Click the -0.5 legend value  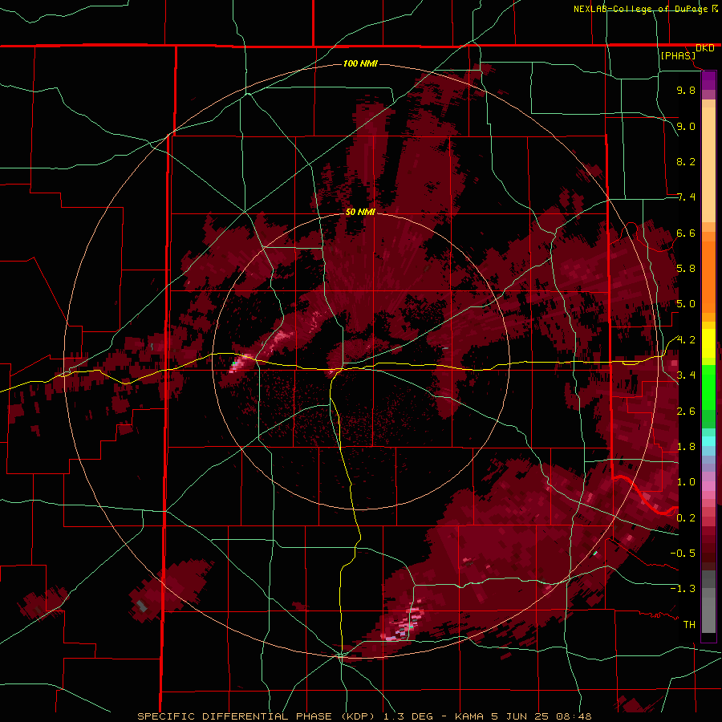(683, 554)
